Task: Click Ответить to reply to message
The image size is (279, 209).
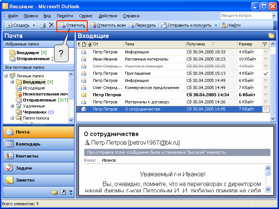Action: point(72,25)
